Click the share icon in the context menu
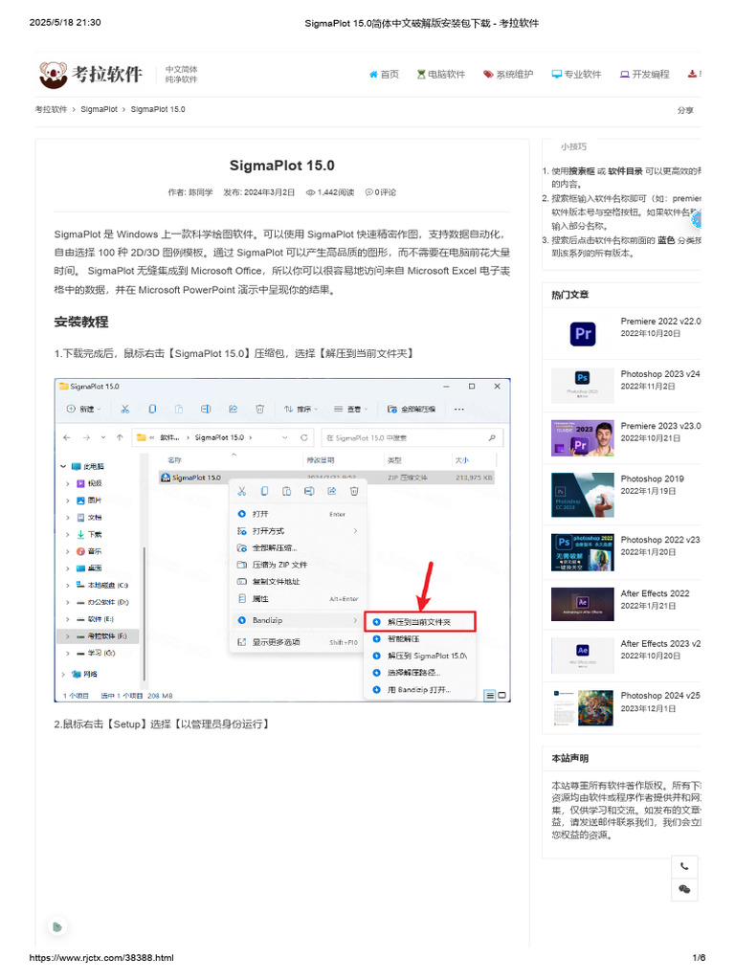The width and height of the screenshot is (735, 980). (x=332, y=492)
